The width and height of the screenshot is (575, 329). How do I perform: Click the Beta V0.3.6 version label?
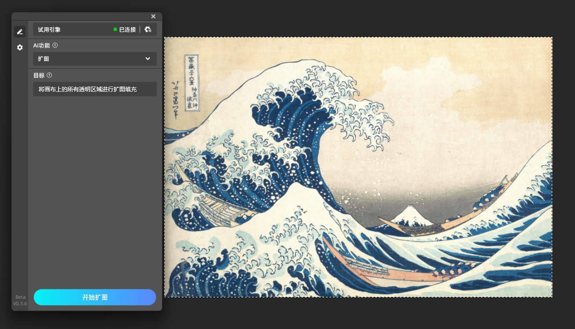20,300
